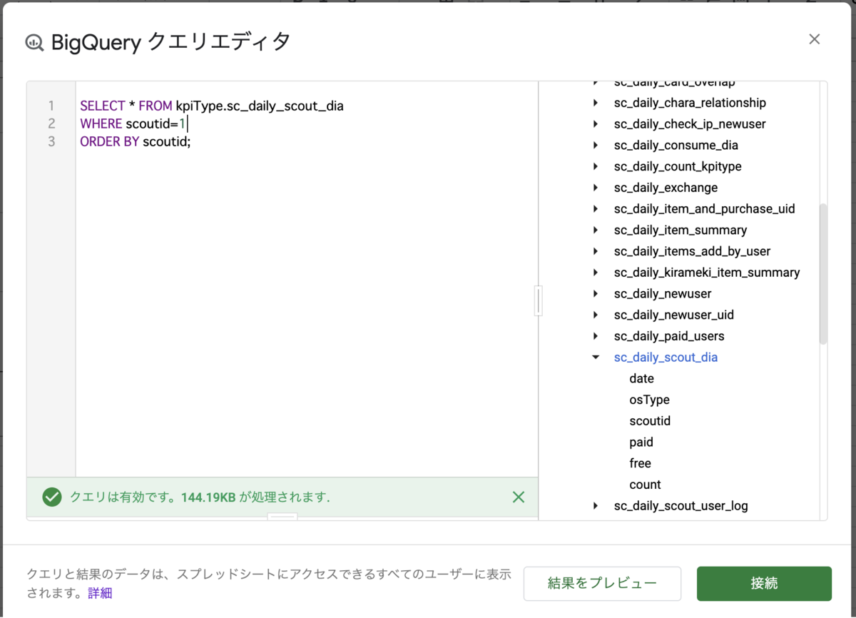Expand sc_daily_item_summary table
Image resolution: width=856 pixels, height=618 pixels.
coord(596,230)
